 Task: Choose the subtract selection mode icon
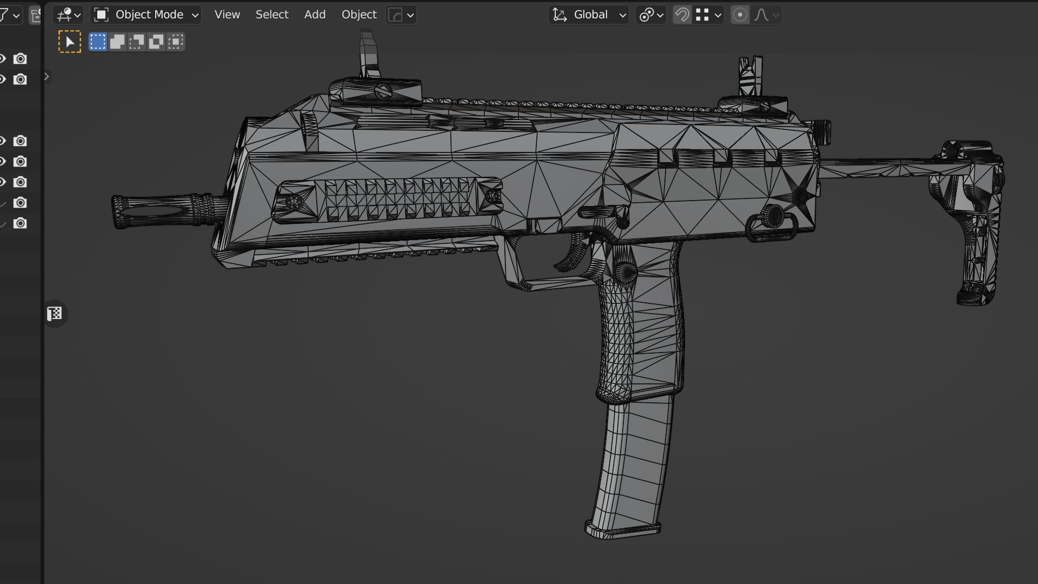point(137,42)
